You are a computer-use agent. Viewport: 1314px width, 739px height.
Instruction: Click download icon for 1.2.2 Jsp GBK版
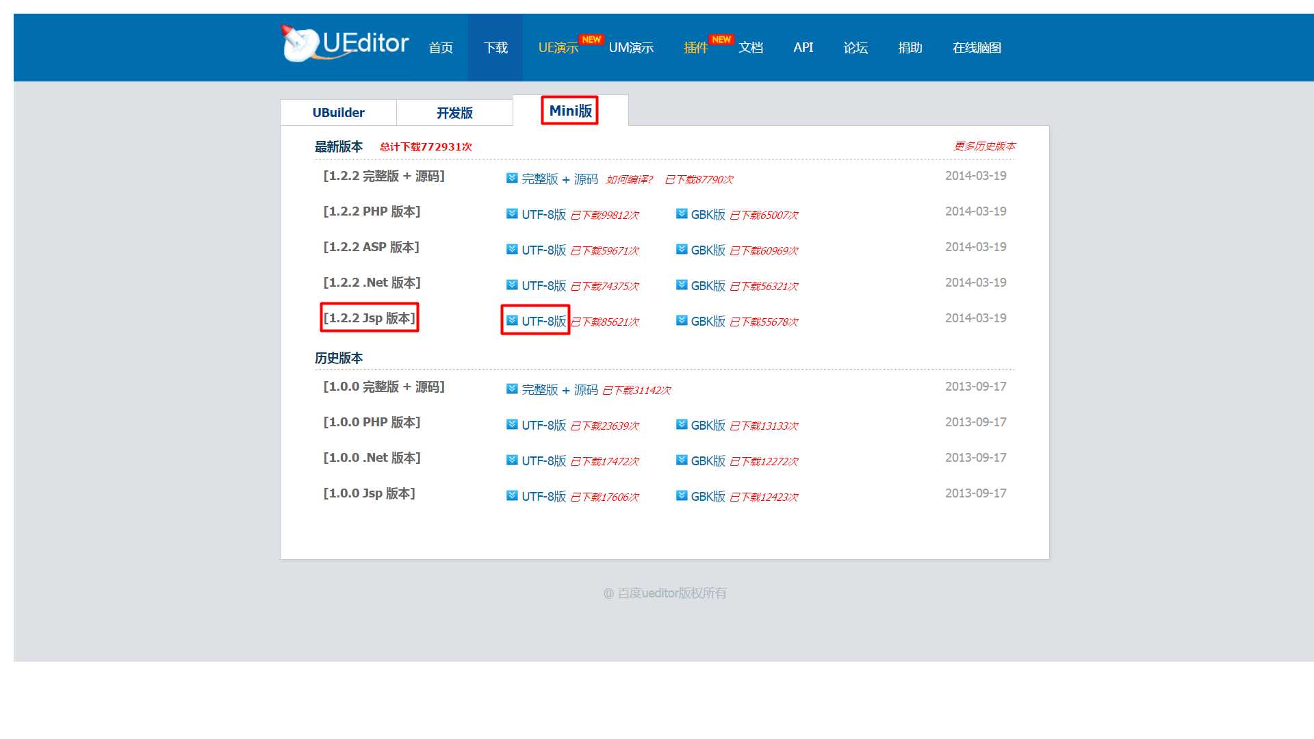pos(682,320)
